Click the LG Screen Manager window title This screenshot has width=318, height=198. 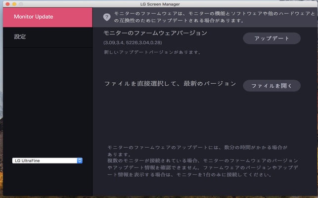point(160,4)
